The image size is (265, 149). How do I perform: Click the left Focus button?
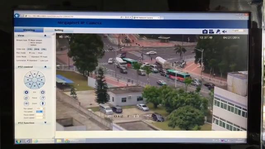click(26, 98)
